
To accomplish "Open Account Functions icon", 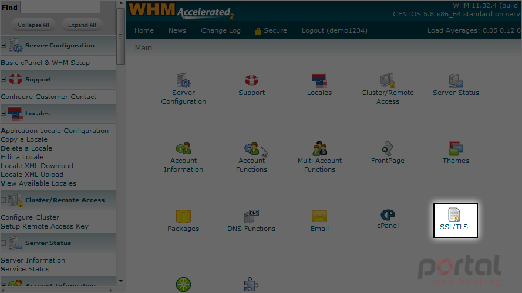I will (x=251, y=148).
